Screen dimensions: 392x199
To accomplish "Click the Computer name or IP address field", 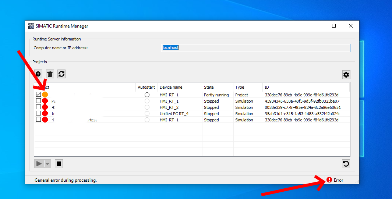I will pos(255,48).
